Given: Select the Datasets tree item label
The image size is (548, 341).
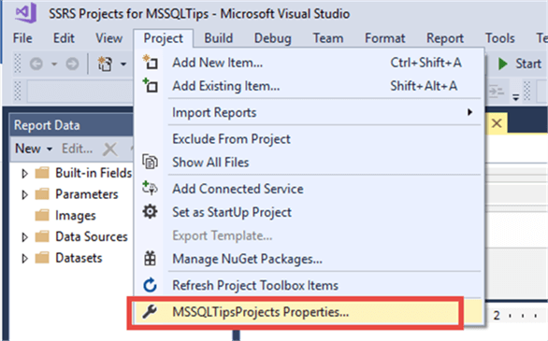Looking at the screenshot, I should (x=79, y=258).
